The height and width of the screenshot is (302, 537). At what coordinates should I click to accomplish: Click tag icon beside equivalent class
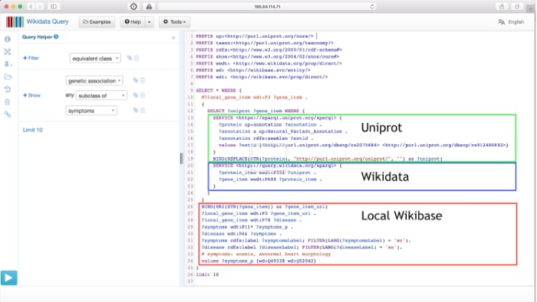[130, 58]
